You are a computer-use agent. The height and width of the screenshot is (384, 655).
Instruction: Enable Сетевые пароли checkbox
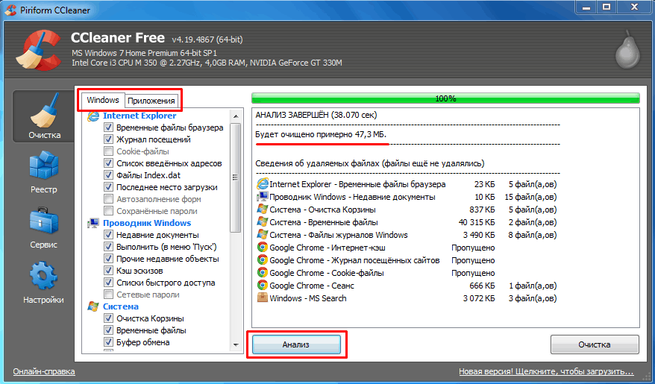pos(109,295)
